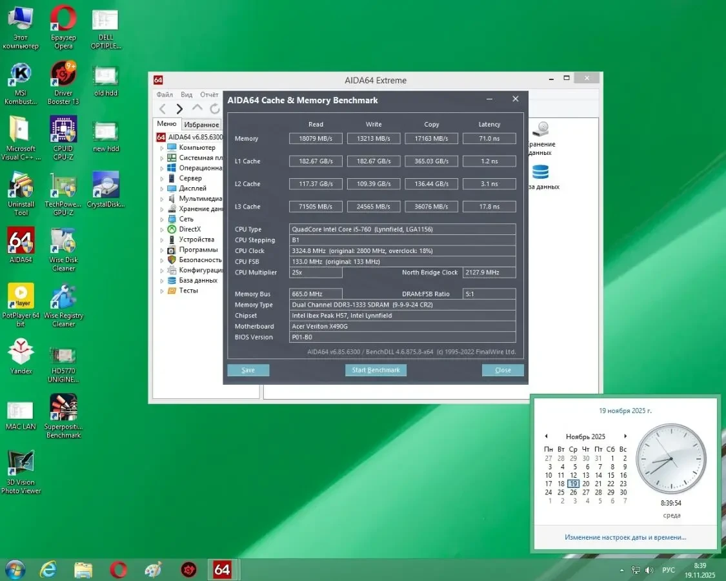This screenshot has height=581, width=726.
Task: Select the Компьютер category icon in AIDA64 sidebar
Action: pyautogui.click(x=172, y=147)
